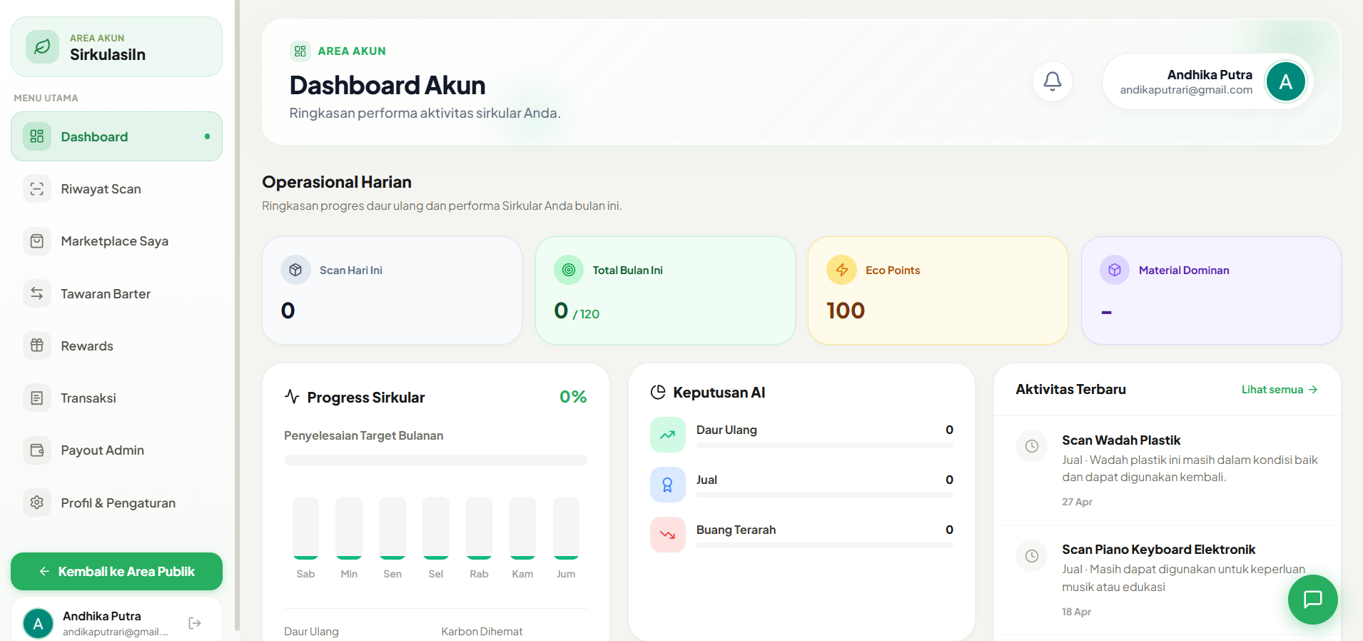Open the chat bubble floating button

[1312, 600]
